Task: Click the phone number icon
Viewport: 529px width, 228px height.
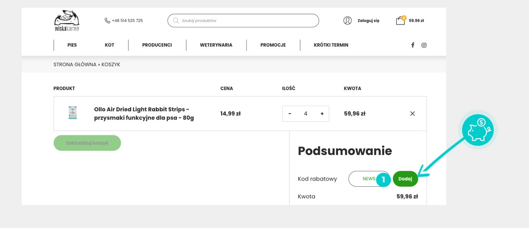Action: point(107,21)
